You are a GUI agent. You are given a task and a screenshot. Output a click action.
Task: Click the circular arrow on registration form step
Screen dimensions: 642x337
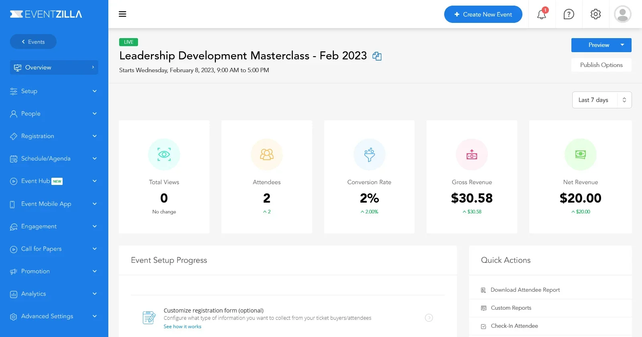click(429, 318)
